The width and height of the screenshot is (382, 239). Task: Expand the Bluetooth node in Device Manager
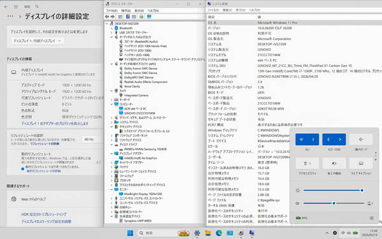point(111,28)
